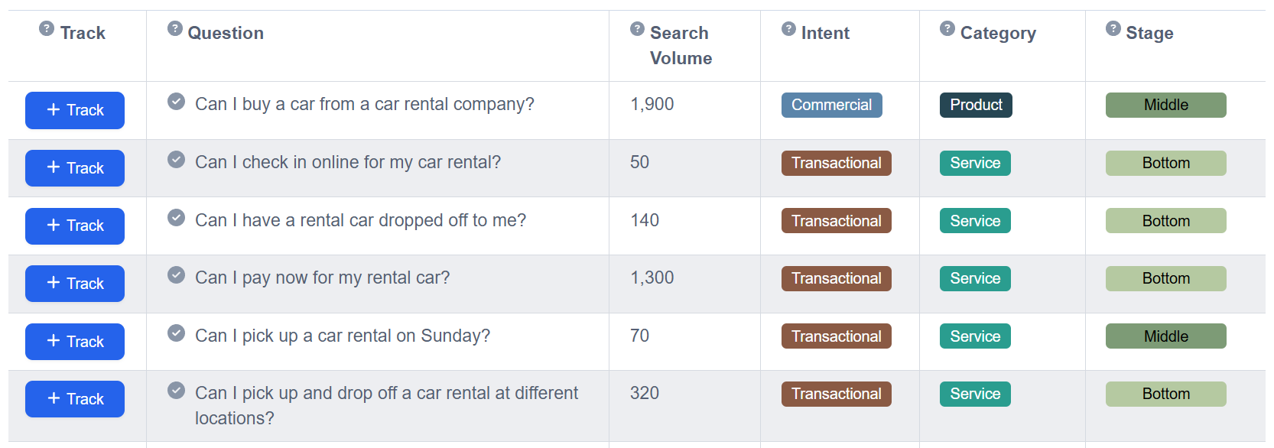Click help icon beside Intent column header
1274x448 pixels.
tap(788, 29)
